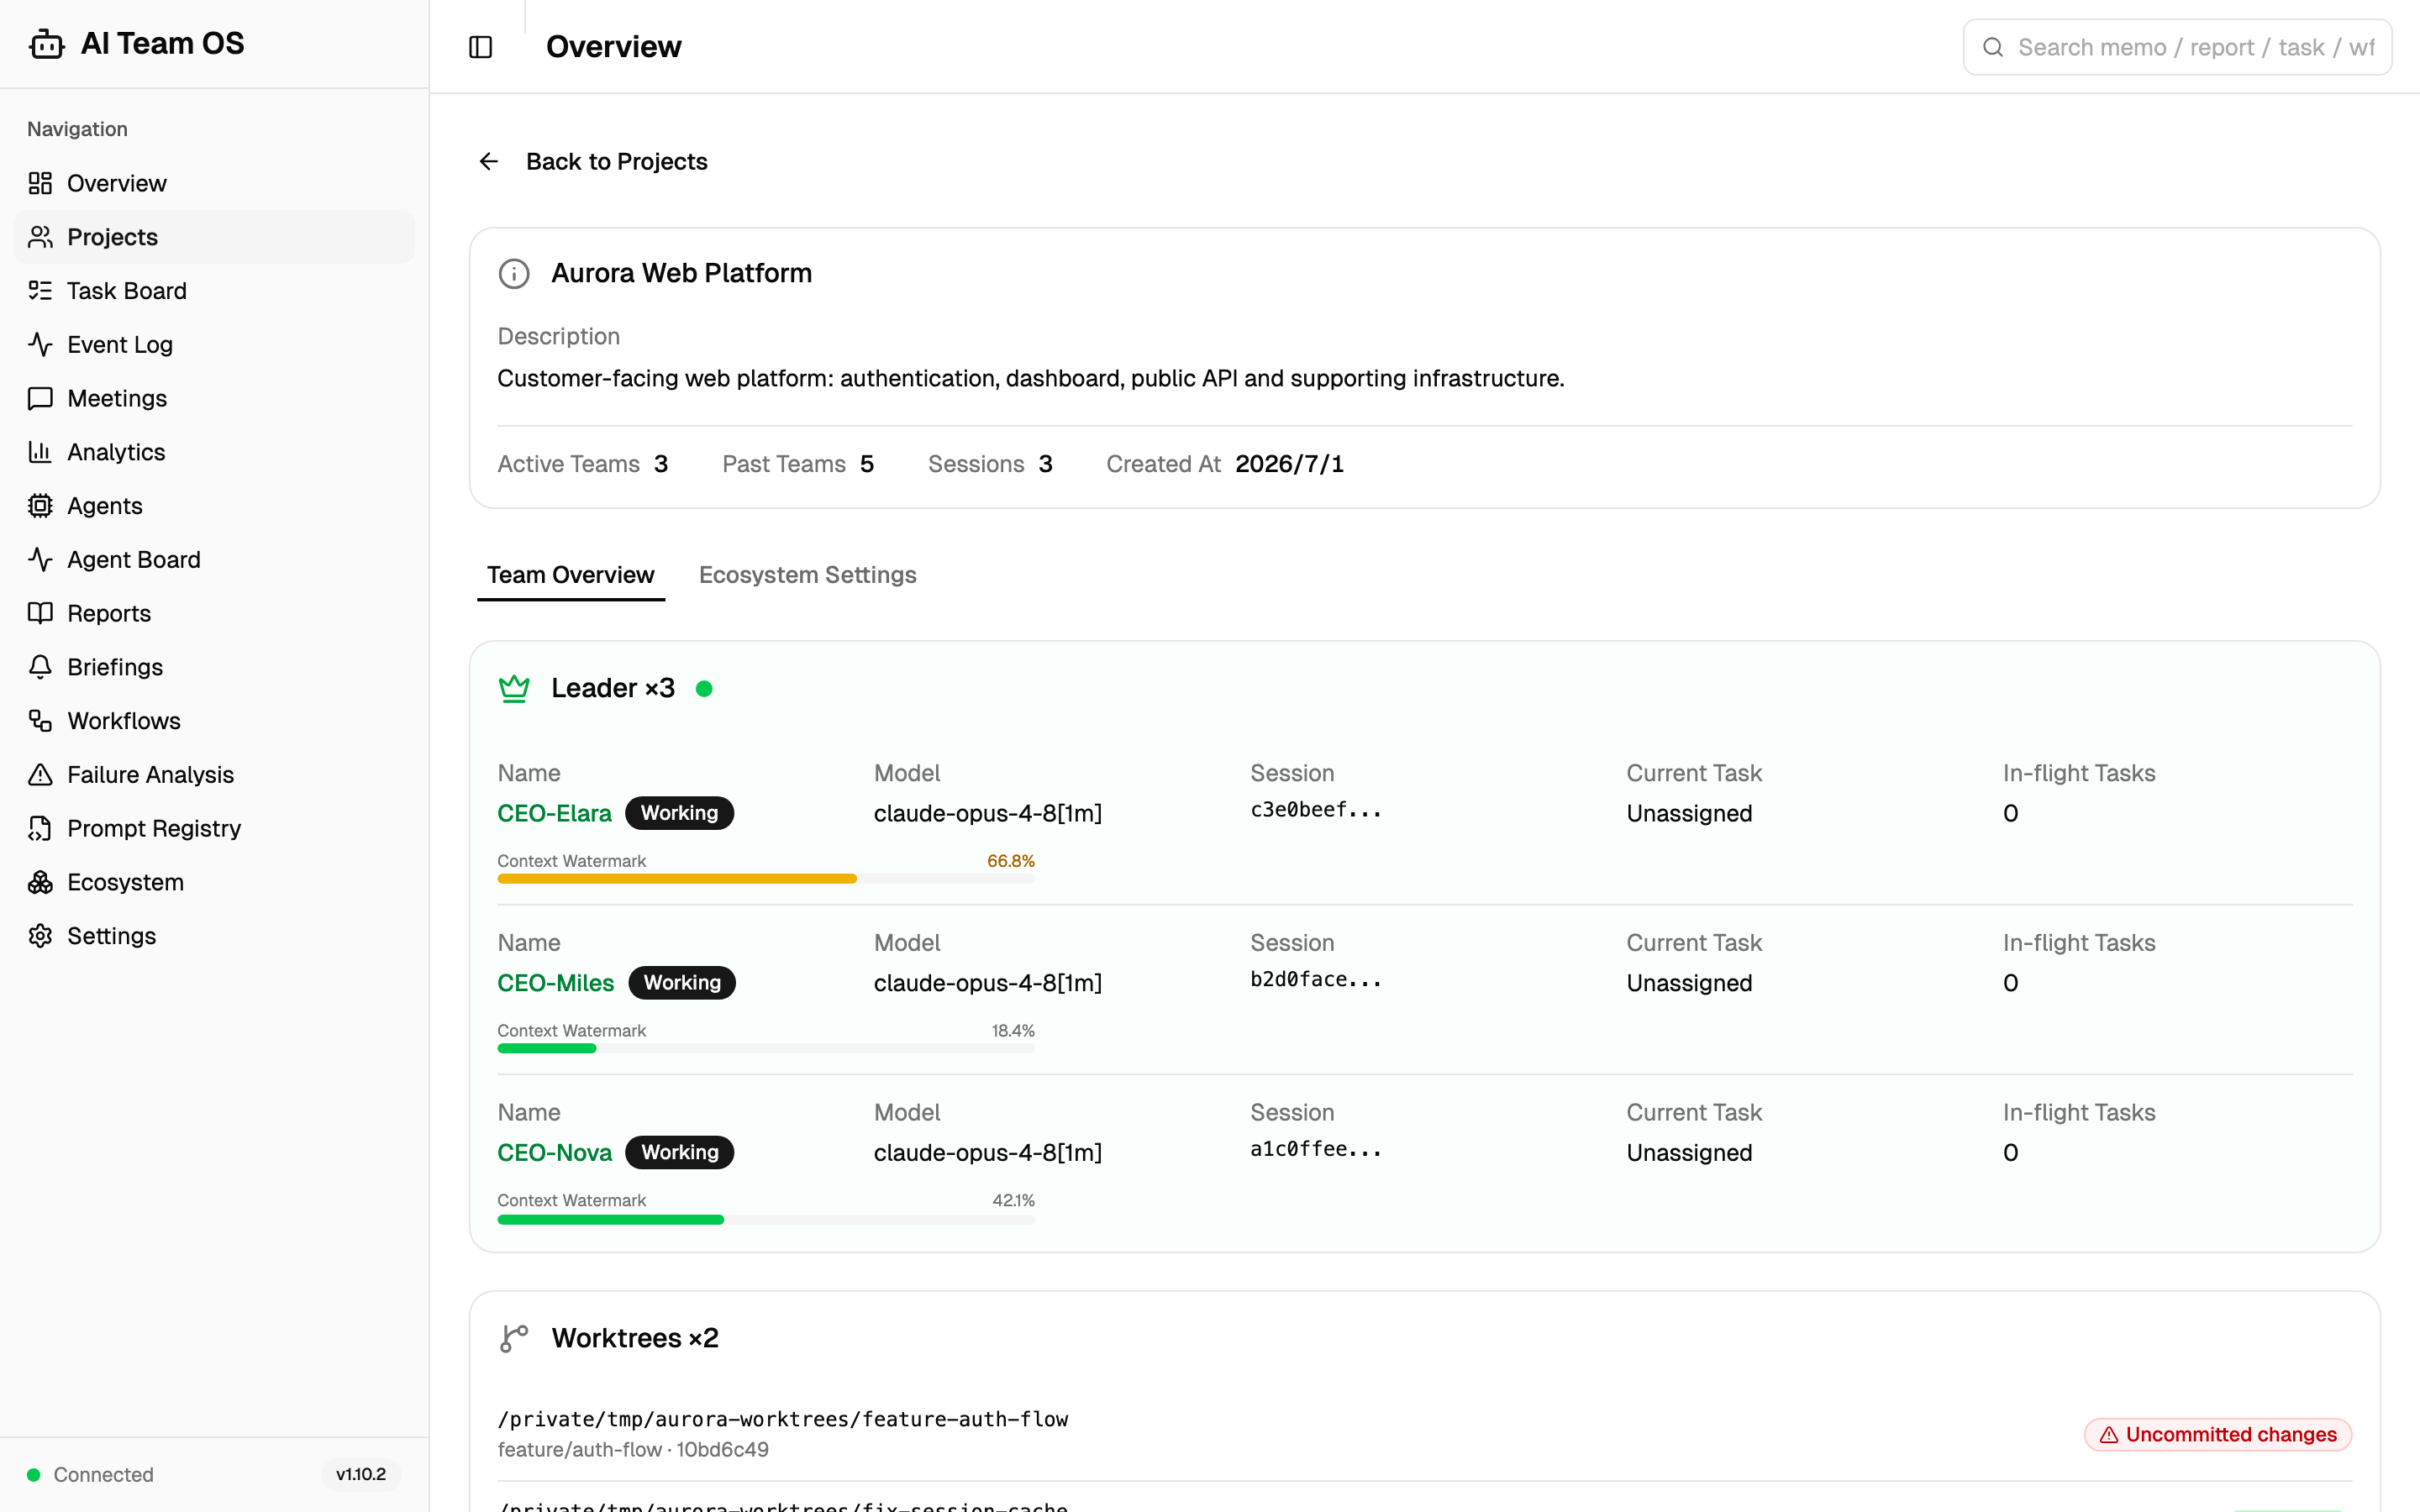Open the CEO-Miles agent link
Screen dimensions: 2420x1512
556,983
